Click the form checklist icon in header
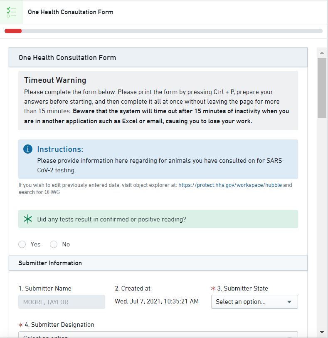 tap(12, 12)
